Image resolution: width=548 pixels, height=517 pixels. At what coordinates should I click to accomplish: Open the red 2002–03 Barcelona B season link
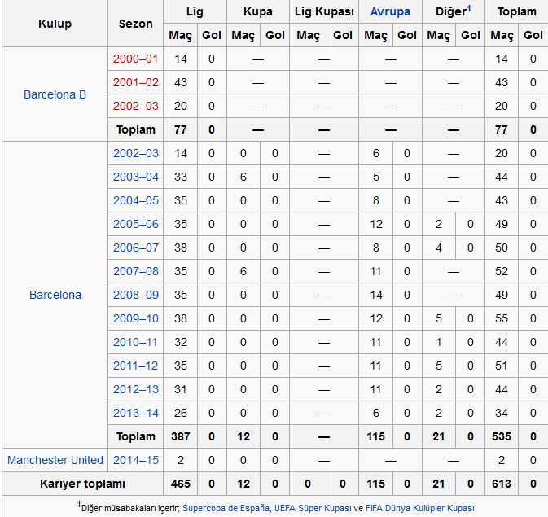(x=136, y=106)
